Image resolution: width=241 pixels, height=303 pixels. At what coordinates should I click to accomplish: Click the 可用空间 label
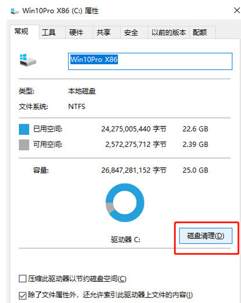tap(48, 145)
